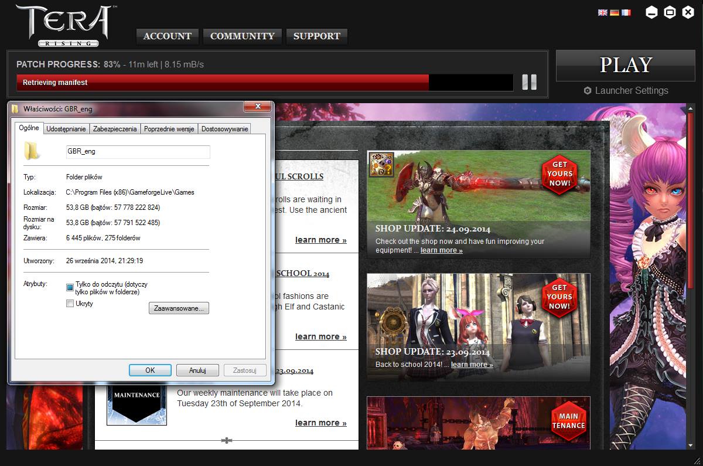This screenshot has width=703, height=466.
Task: Open Launcher Settings link
Action: click(632, 91)
